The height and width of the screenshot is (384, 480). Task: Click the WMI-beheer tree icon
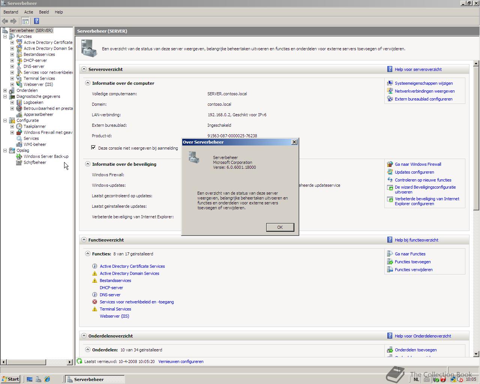click(19, 144)
